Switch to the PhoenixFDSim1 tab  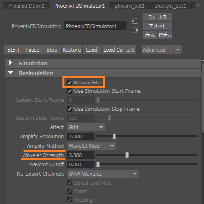click(x=26, y=6)
